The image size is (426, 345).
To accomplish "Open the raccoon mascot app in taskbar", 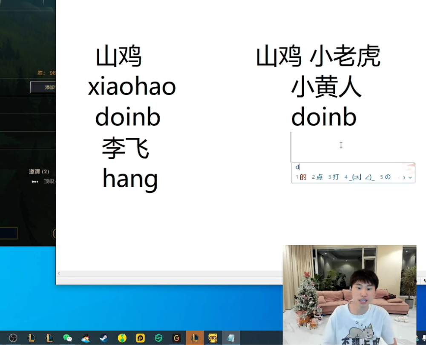I will point(213,338).
